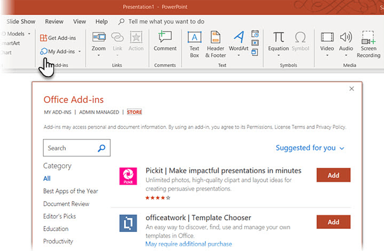Switch to MY ADD-INS tab in dialog

point(58,112)
